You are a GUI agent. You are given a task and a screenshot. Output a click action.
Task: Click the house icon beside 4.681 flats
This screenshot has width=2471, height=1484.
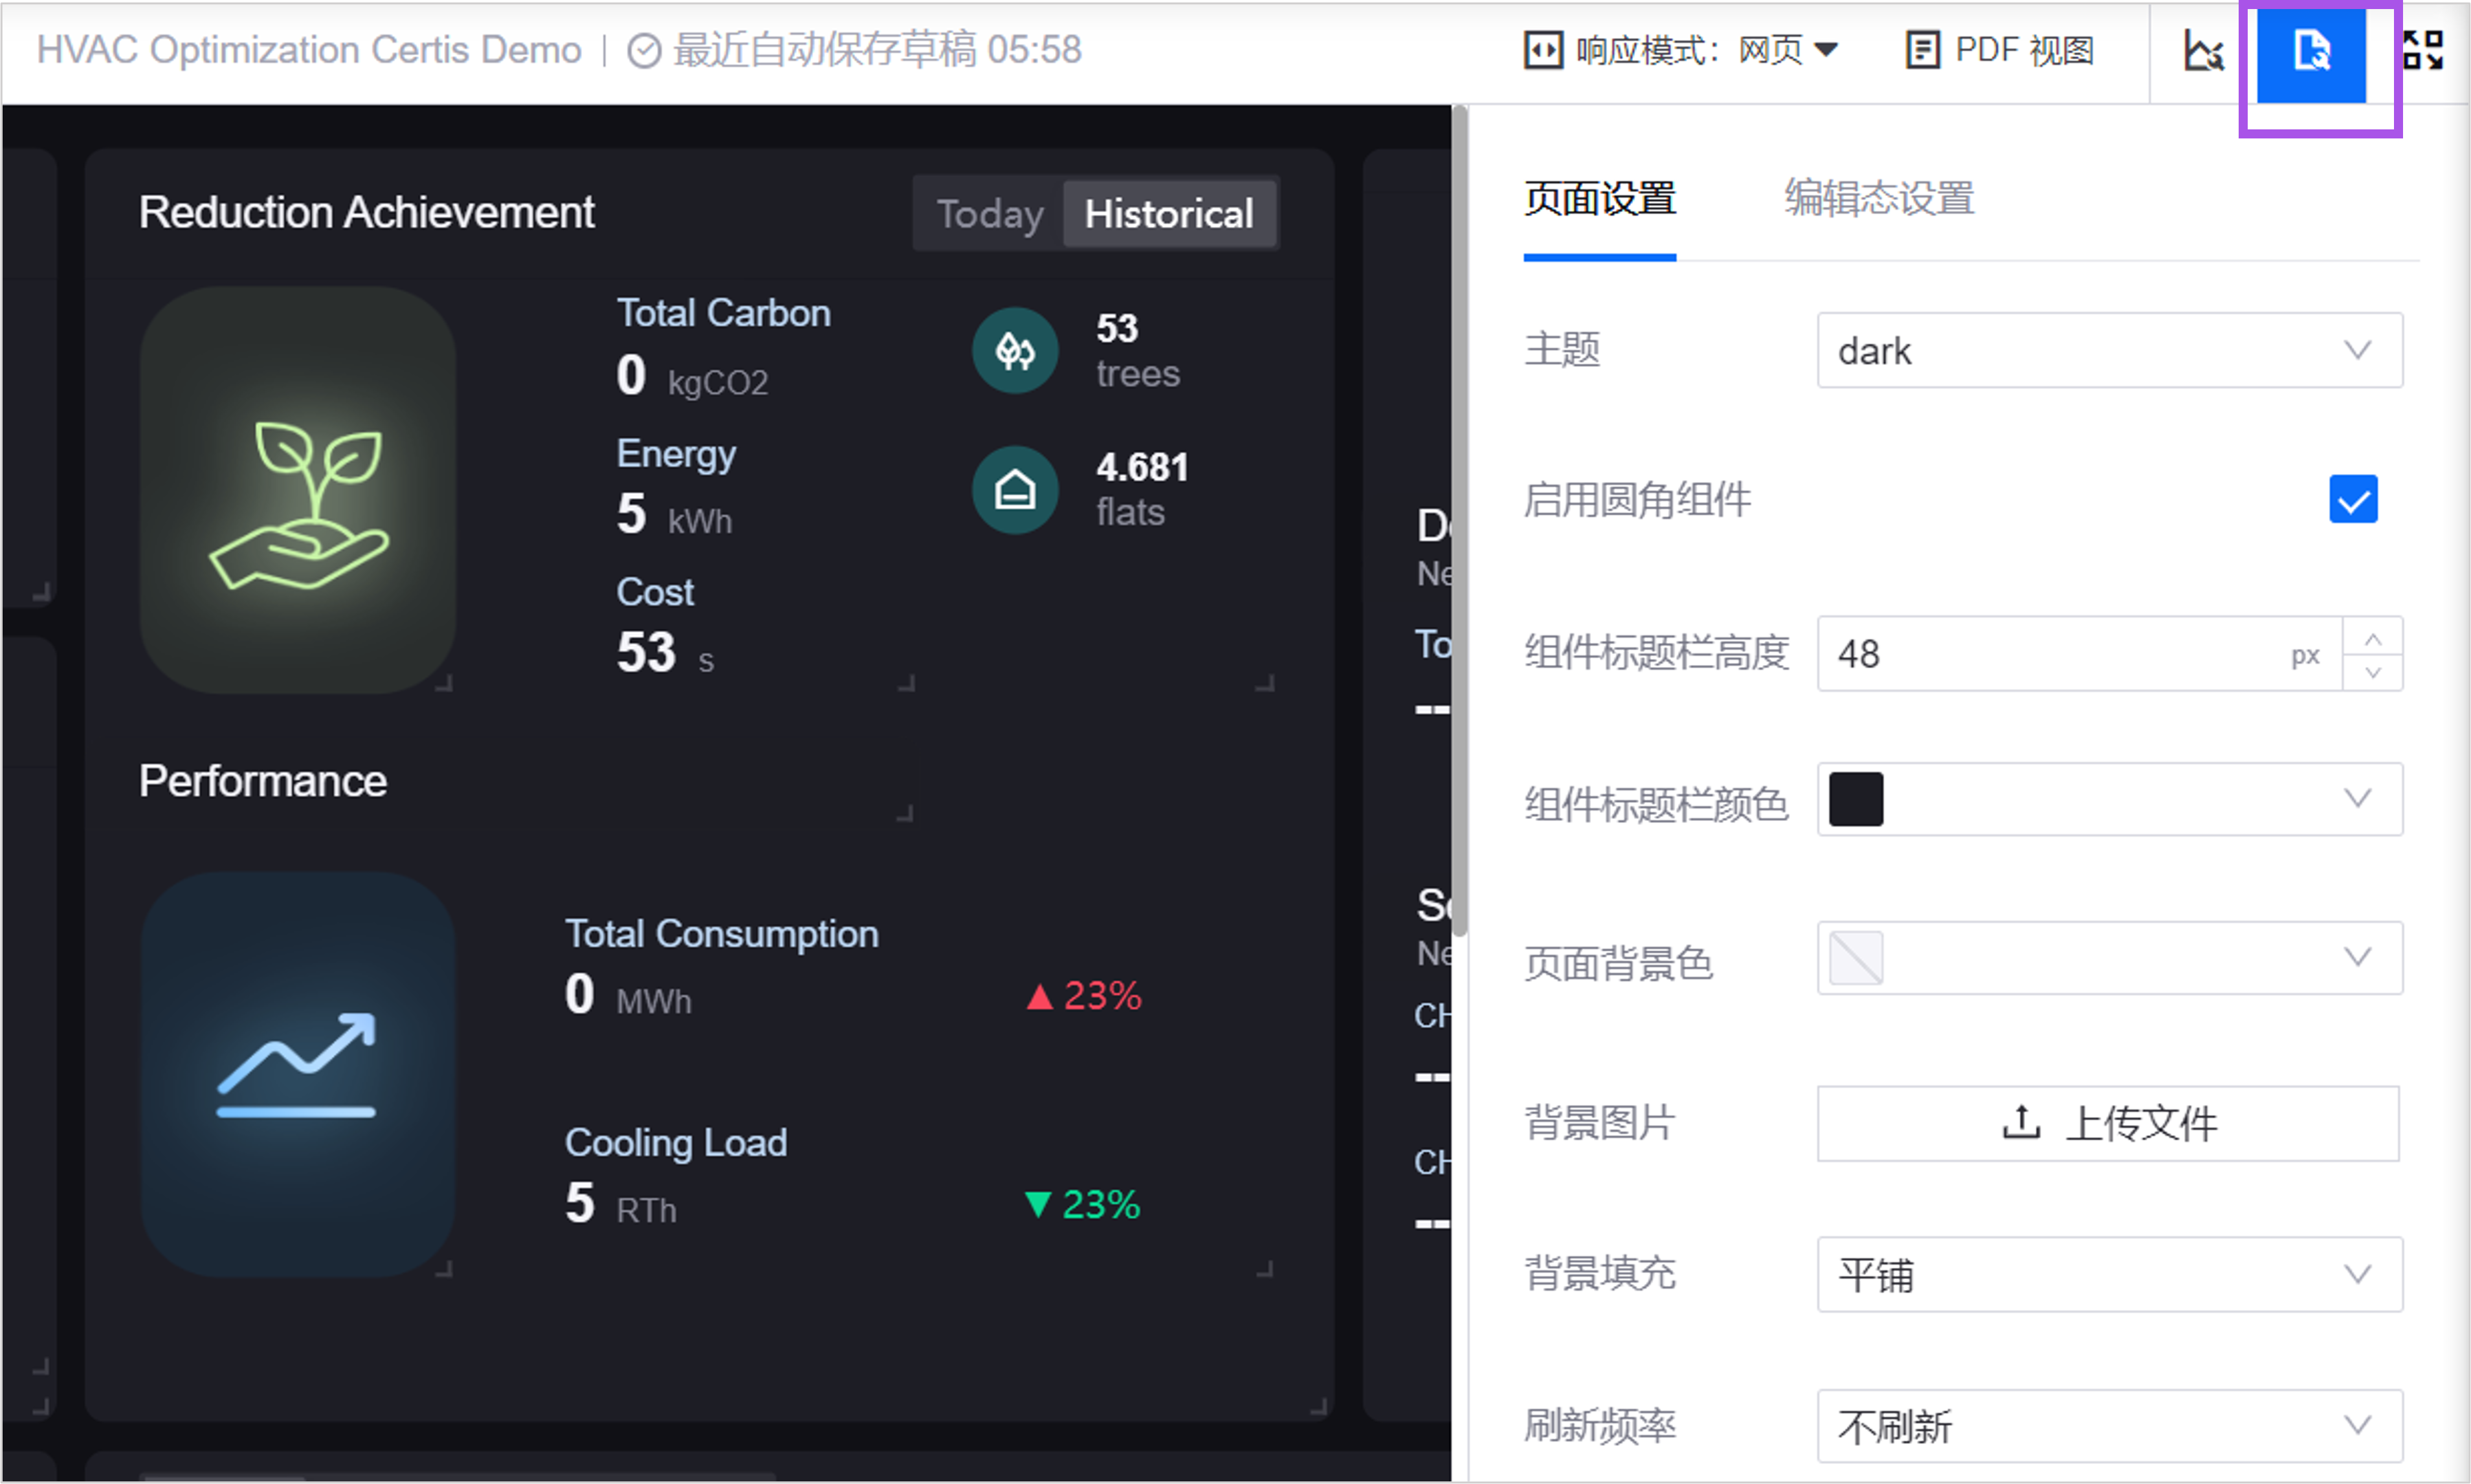pyautogui.click(x=1014, y=490)
